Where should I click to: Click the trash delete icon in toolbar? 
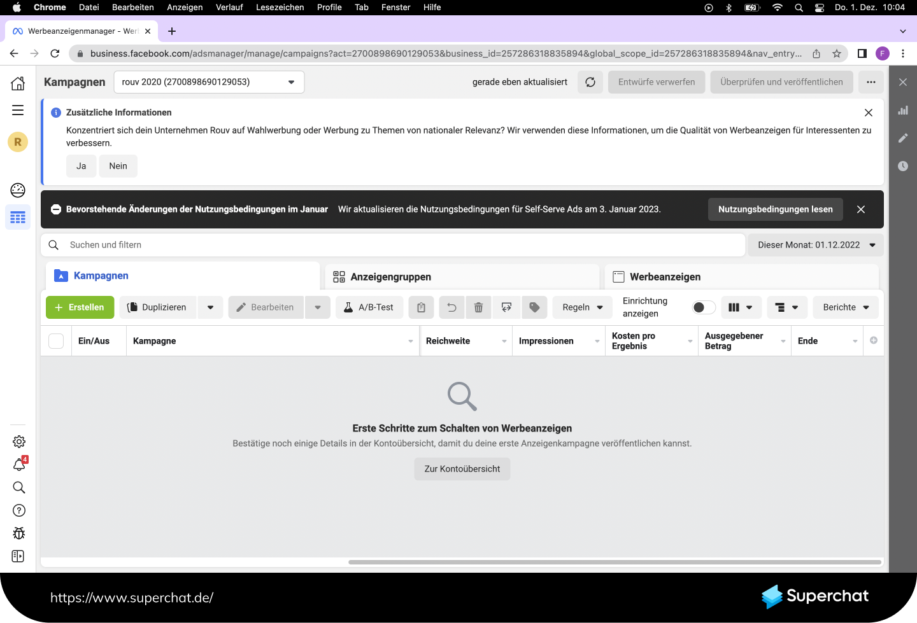point(478,307)
